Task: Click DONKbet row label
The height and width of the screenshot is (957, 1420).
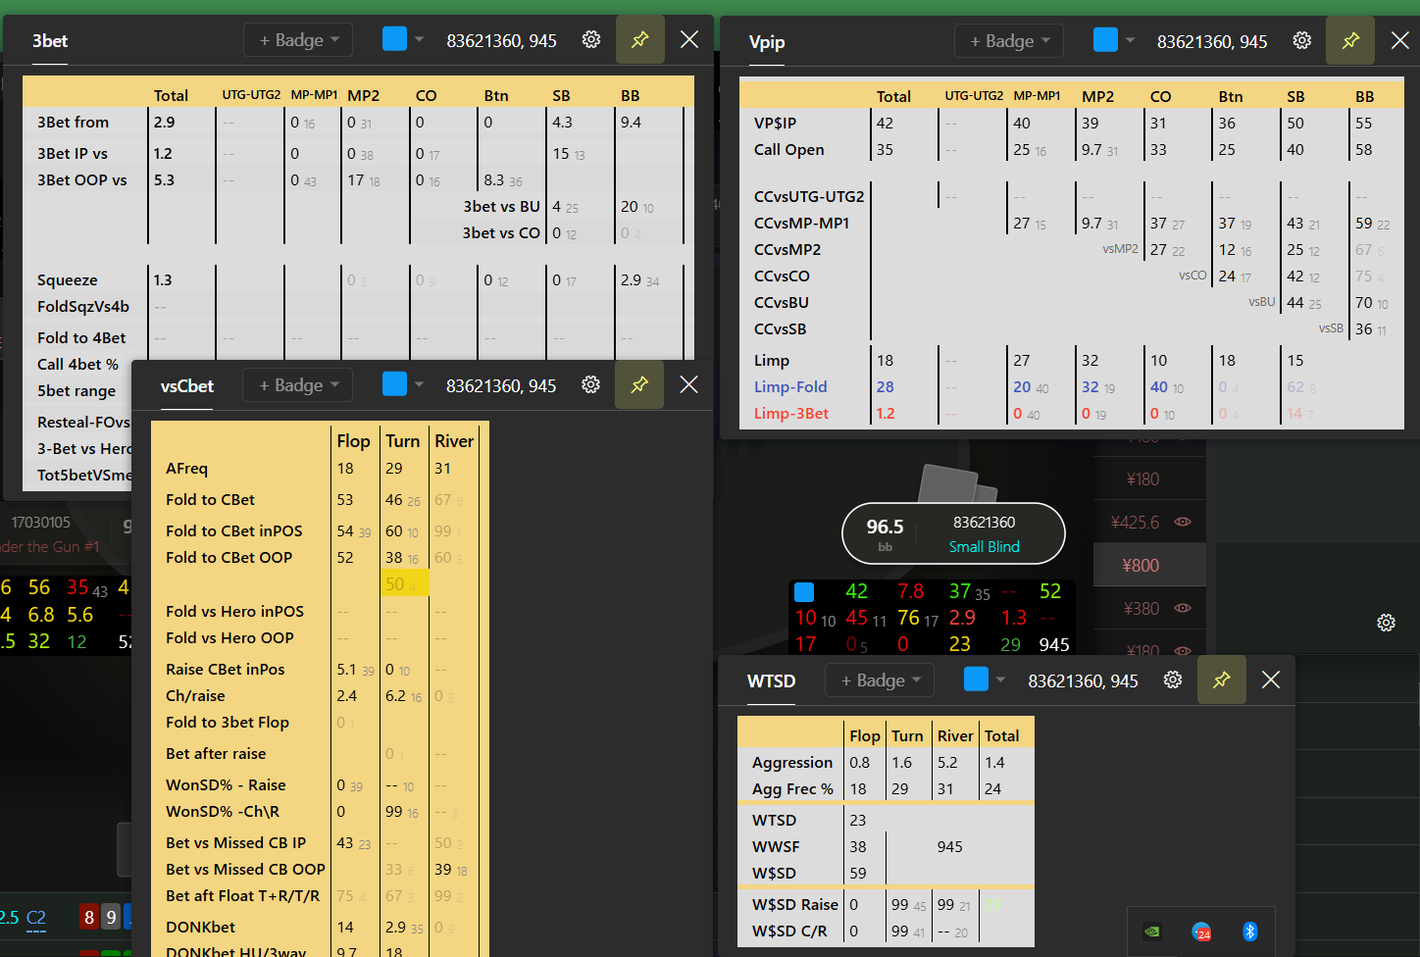Action: pos(200,927)
